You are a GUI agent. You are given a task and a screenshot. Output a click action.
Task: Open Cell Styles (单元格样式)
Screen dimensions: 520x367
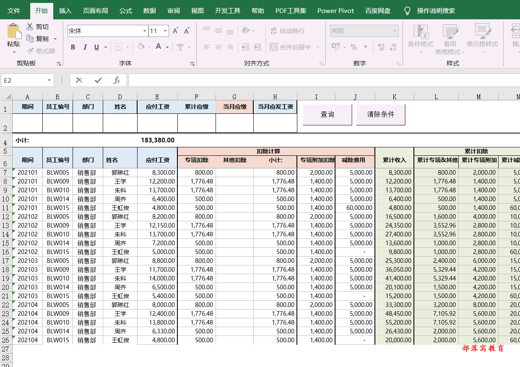coord(483,39)
